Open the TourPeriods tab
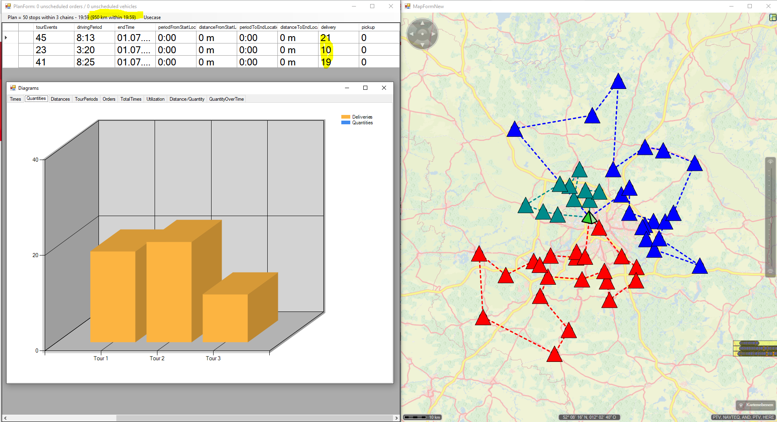Image resolution: width=777 pixels, height=422 pixels. point(86,99)
